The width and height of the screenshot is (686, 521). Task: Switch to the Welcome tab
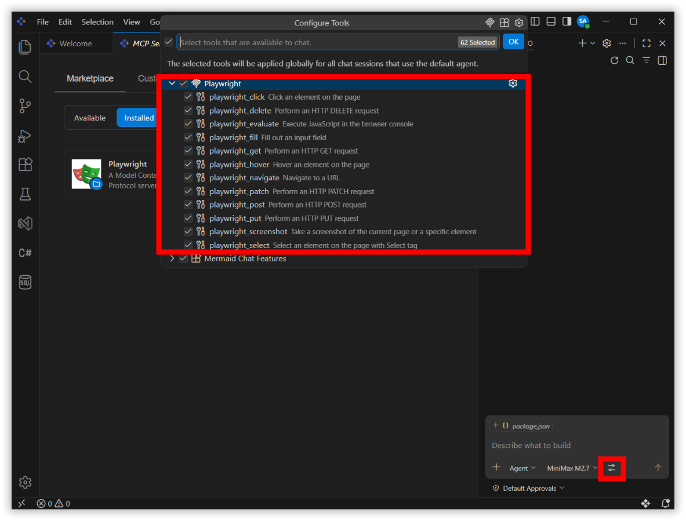tap(76, 43)
